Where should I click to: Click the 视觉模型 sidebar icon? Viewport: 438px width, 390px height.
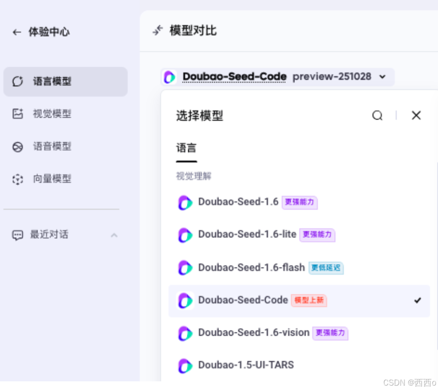pyautogui.click(x=18, y=114)
